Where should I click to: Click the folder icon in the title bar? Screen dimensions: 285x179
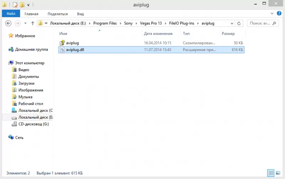pos(4,5)
